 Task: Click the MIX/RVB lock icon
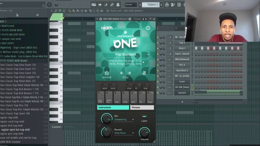(x=106, y=73)
